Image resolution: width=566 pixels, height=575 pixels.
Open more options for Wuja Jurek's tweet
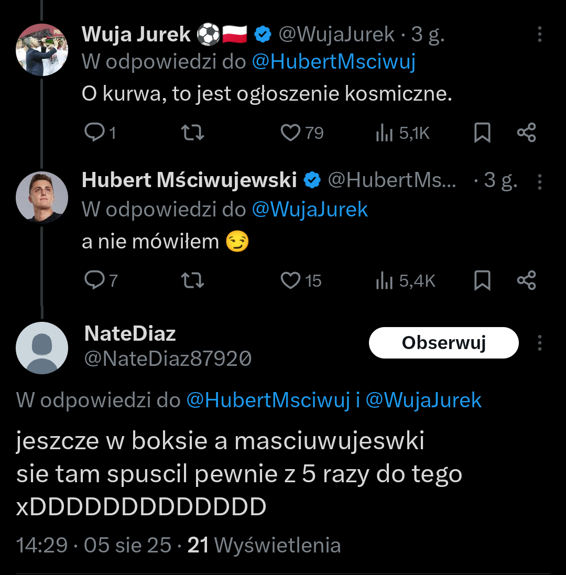coord(539,35)
